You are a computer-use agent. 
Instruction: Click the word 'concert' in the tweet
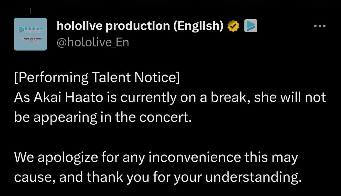tap(164, 117)
